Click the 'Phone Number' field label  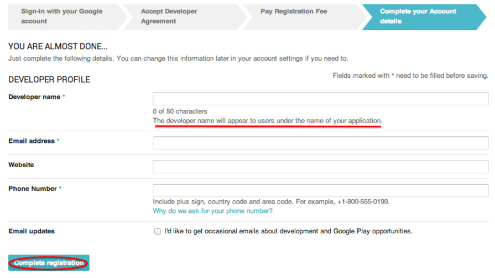pyautogui.click(x=33, y=189)
